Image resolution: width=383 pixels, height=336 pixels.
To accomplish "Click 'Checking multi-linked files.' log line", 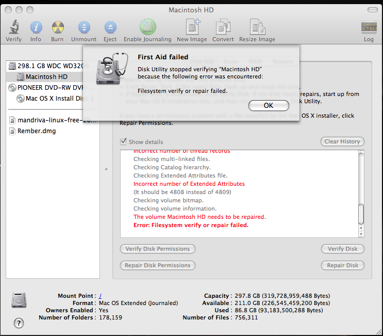I will 172,159.
